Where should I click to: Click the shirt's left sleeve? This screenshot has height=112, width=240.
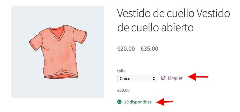coord(36,42)
